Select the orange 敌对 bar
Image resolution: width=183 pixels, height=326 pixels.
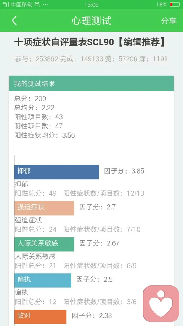40,317
